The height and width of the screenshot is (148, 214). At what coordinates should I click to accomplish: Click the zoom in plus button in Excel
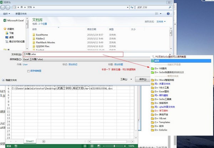tap(125, 146)
